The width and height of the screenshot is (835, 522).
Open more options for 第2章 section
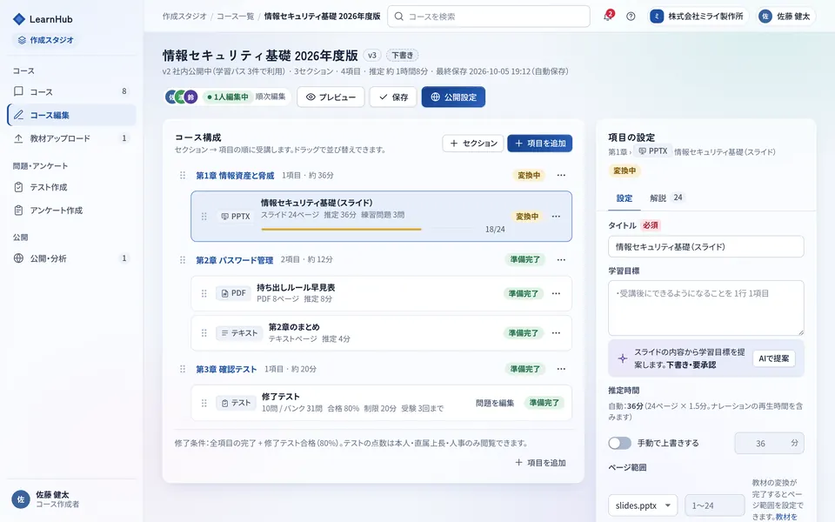[x=561, y=260]
